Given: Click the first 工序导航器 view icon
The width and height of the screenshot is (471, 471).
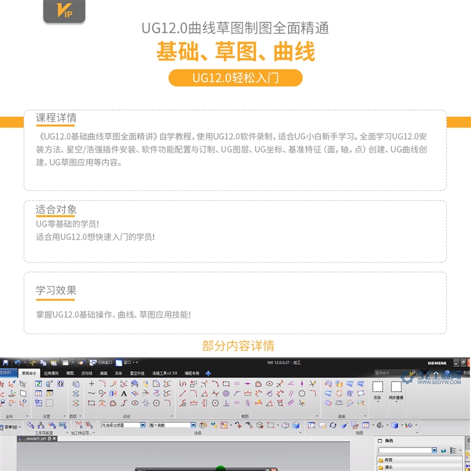Looking at the screenshot, I should click(31, 425).
